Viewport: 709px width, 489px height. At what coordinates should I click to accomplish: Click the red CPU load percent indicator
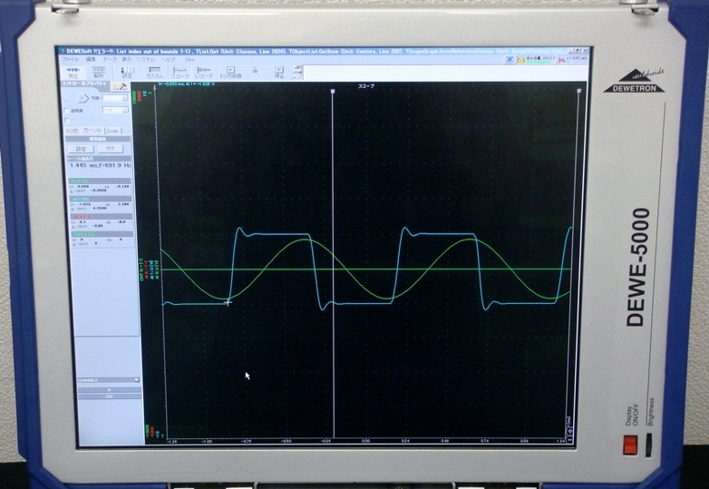click(x=562, y=60)
